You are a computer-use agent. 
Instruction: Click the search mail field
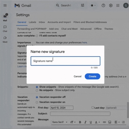click(66, 5)
